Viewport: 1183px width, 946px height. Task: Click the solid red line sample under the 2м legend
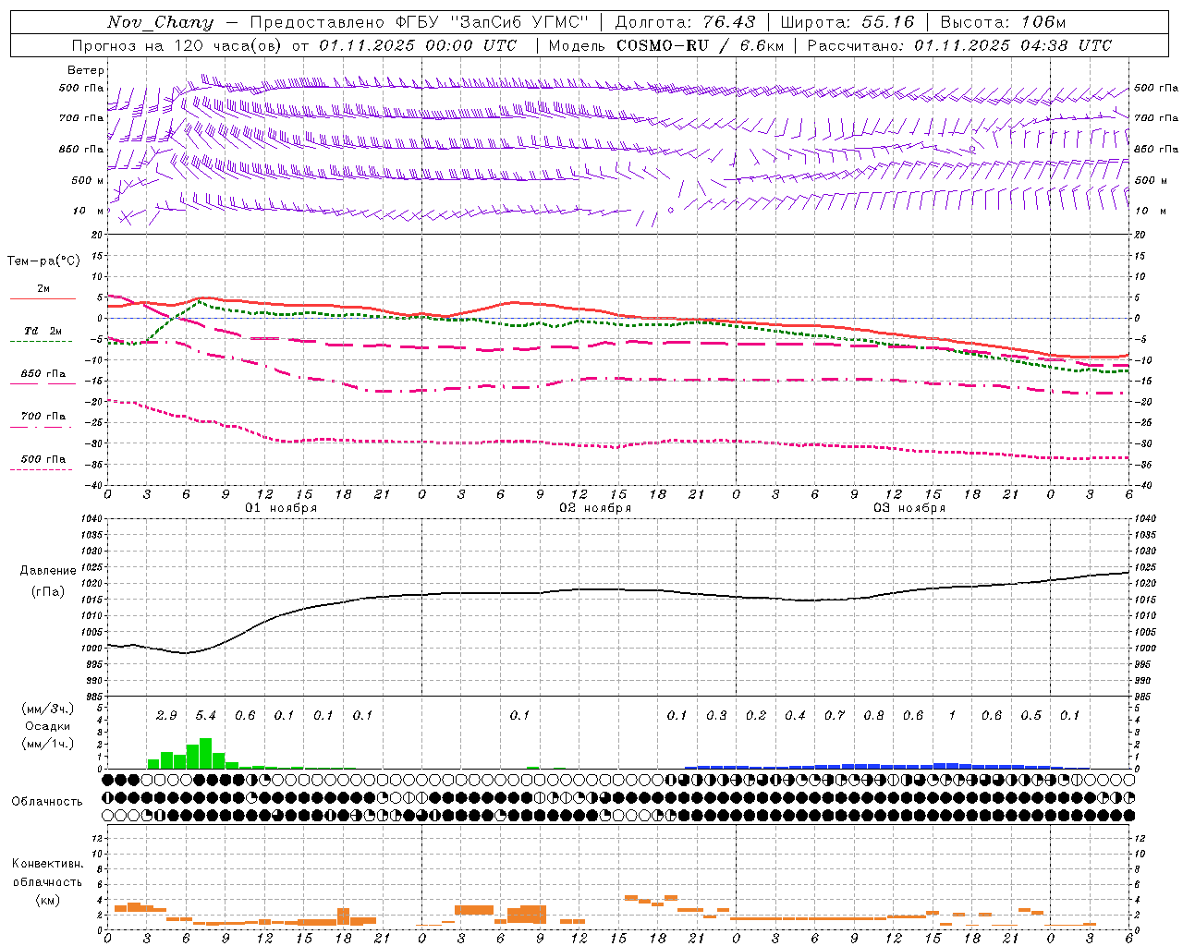point(43,299)
